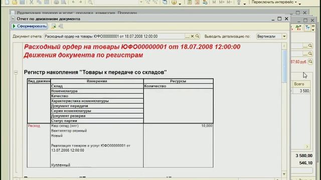
Task: Click the New document icon in main toolbar
Action: (7, 2)
